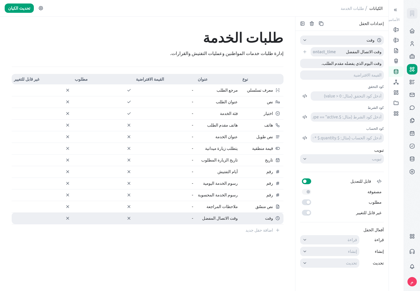This screenshot has width=420, height=291.
Task: Open the تبويب dropdown
Action: point(342,159)
